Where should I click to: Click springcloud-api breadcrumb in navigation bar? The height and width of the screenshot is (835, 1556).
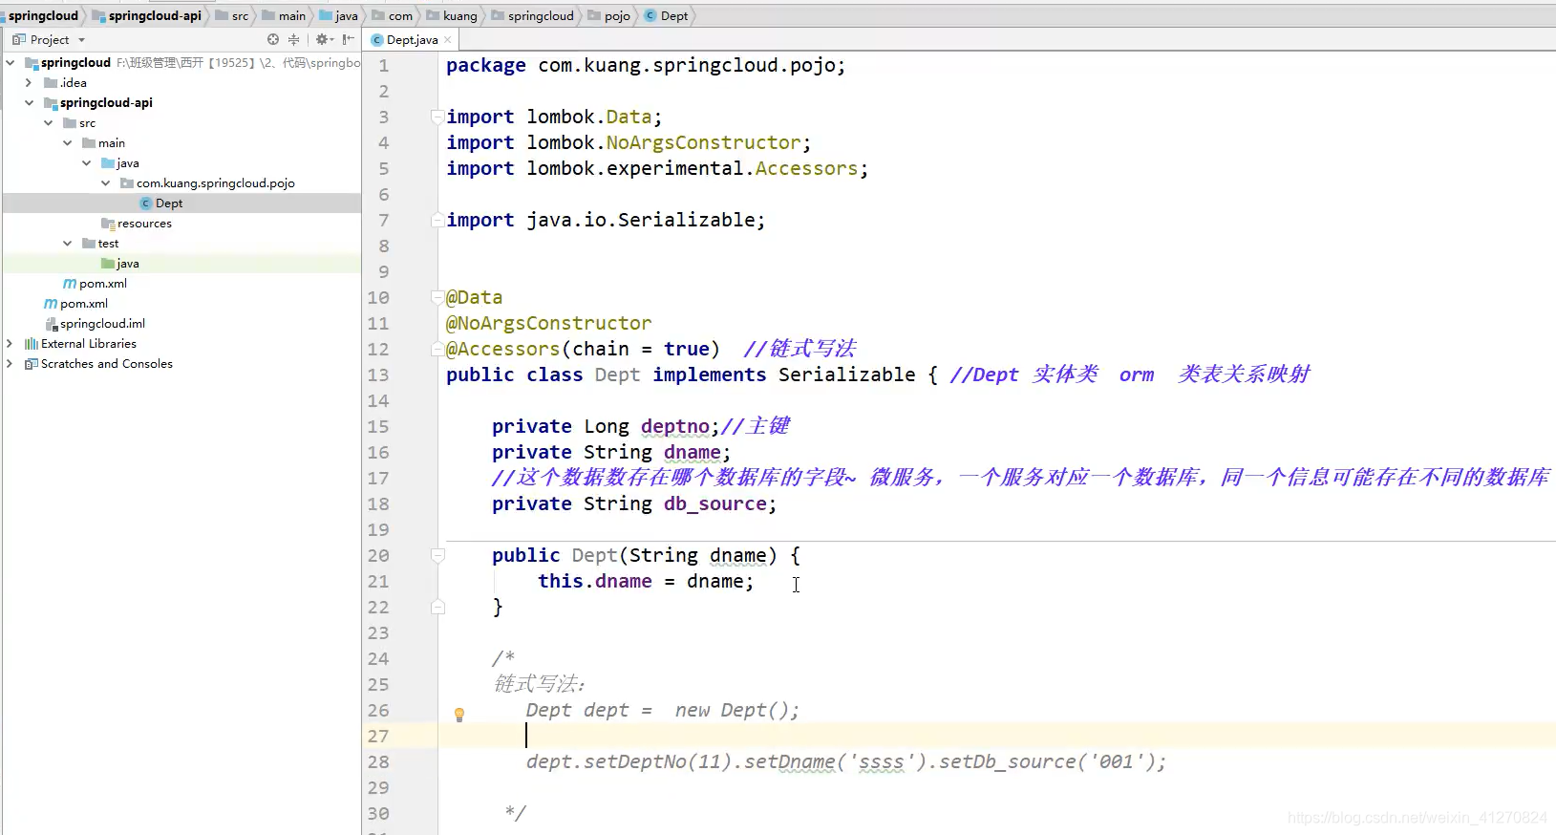click(146, 15)
